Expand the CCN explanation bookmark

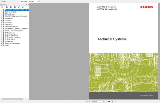click(1, 14)
